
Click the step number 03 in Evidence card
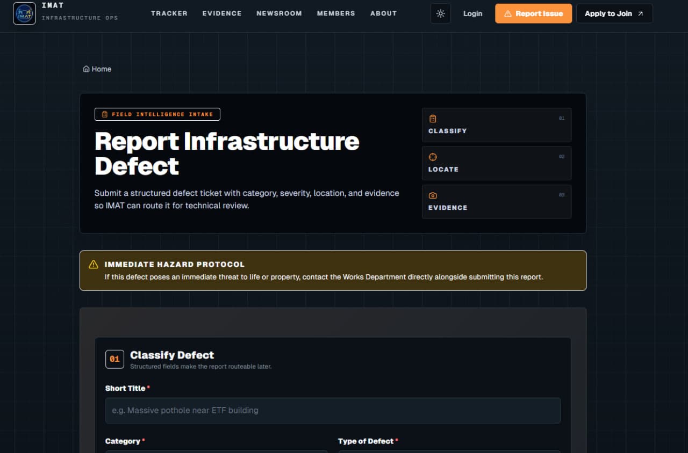562,195
